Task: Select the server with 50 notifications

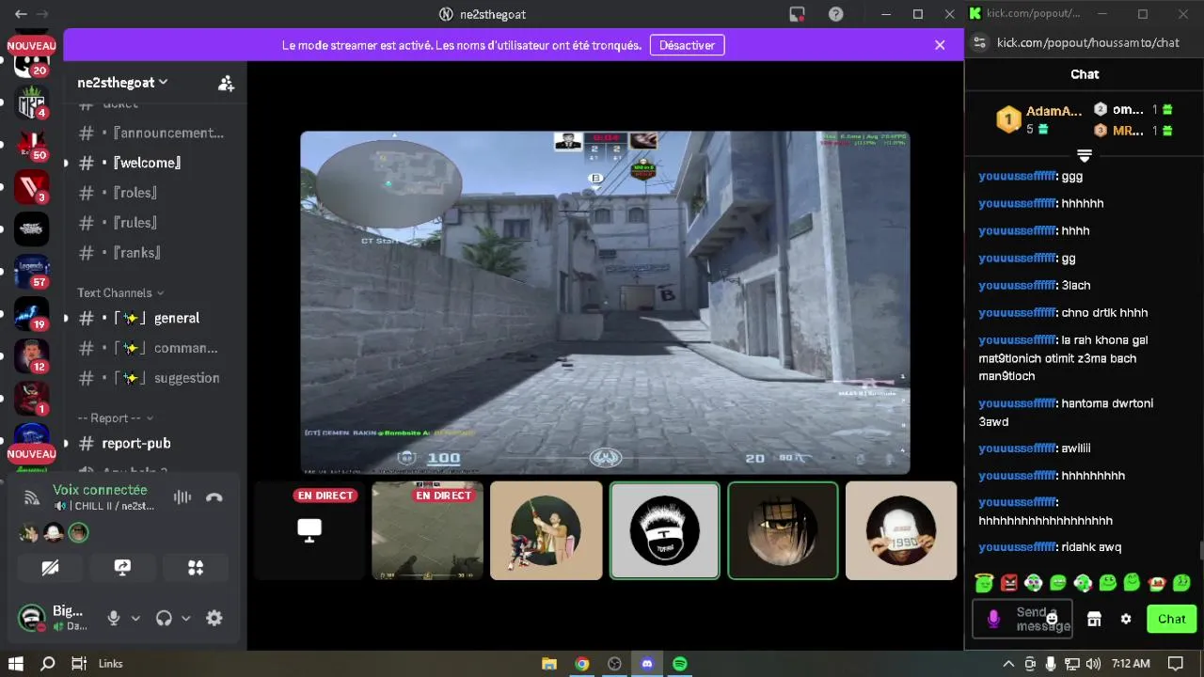Action: (31, 144)
